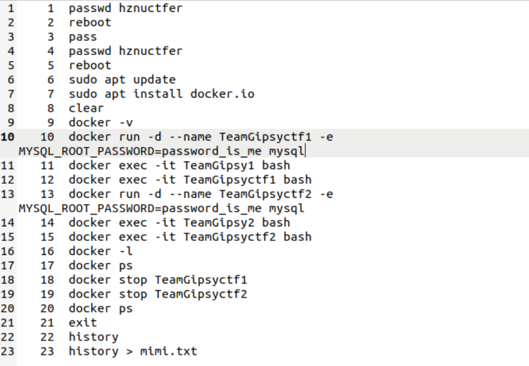Place cursor on 'sudo apt update' line
The width and height of the screenshot is (529, 366).
122,80
